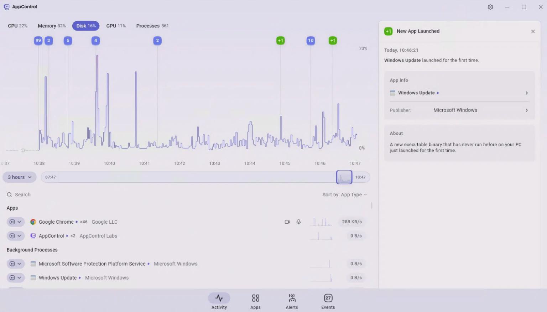547x312 pixels.
Task: Open the Events section in bottom navigation
Action: click(x=328, y=301)
